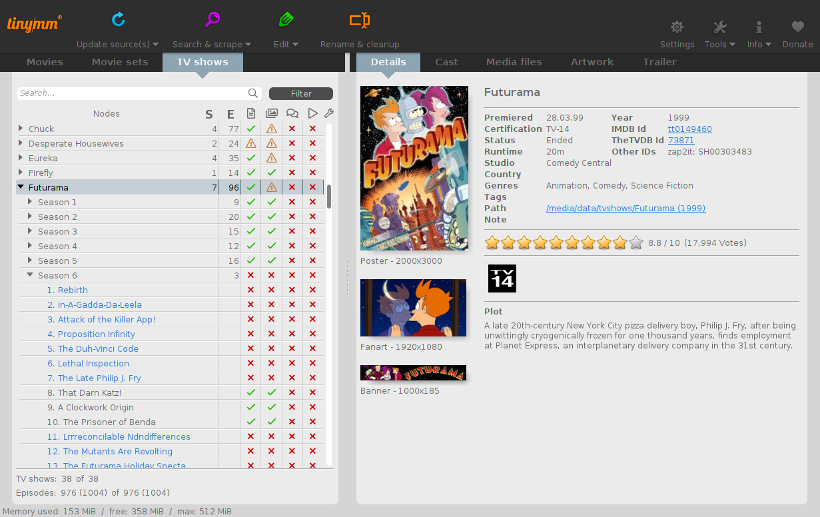Screen dimensions: 820x517
Task: Click the Search & scrape magnifier icon
Action: point(212,19)
